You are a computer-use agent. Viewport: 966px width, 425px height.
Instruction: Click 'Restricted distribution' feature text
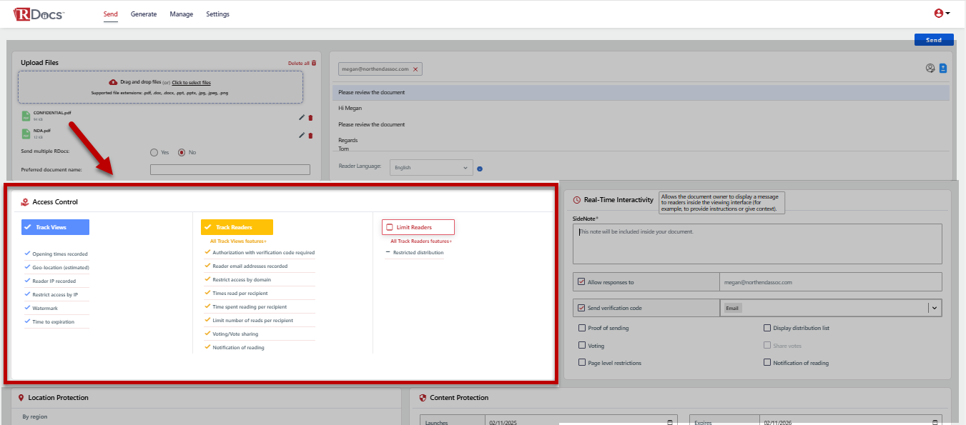[x=418, y=252]
